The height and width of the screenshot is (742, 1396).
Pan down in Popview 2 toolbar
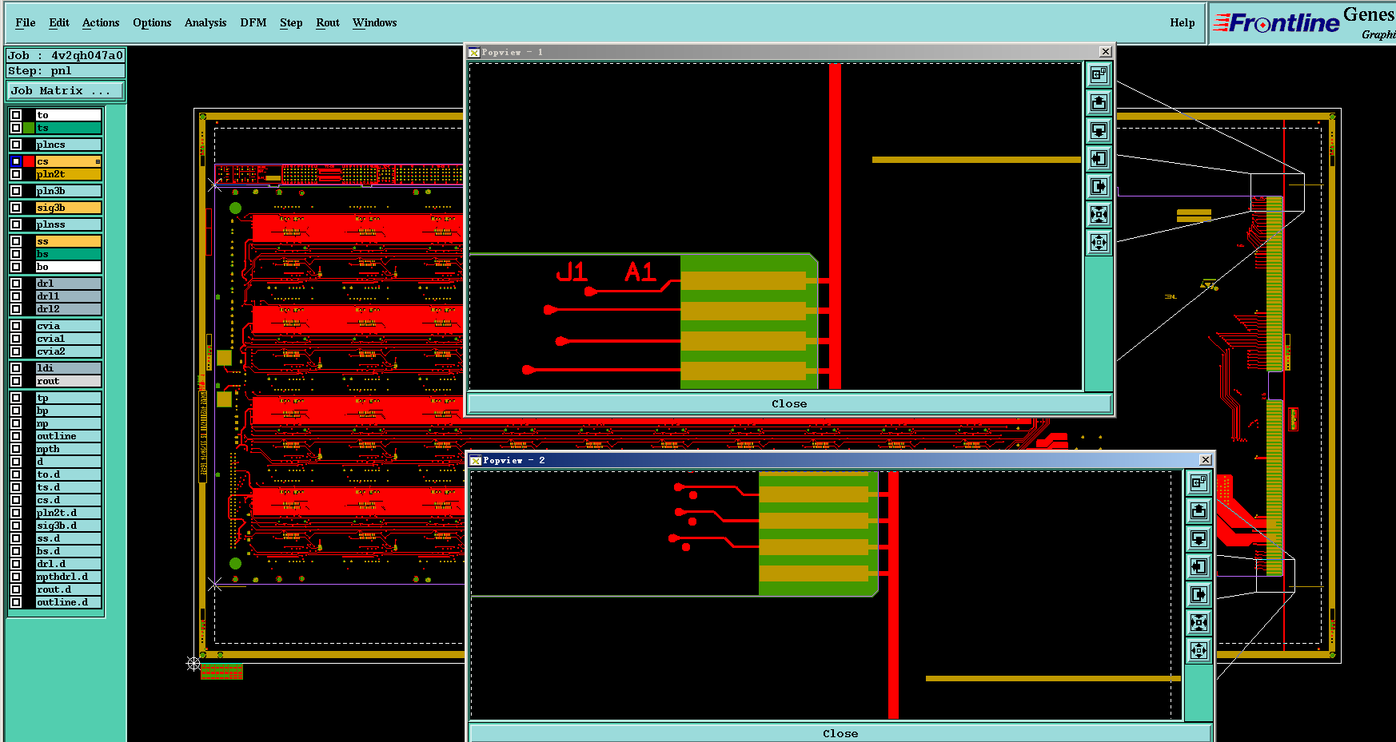[x=1199, y=538]
